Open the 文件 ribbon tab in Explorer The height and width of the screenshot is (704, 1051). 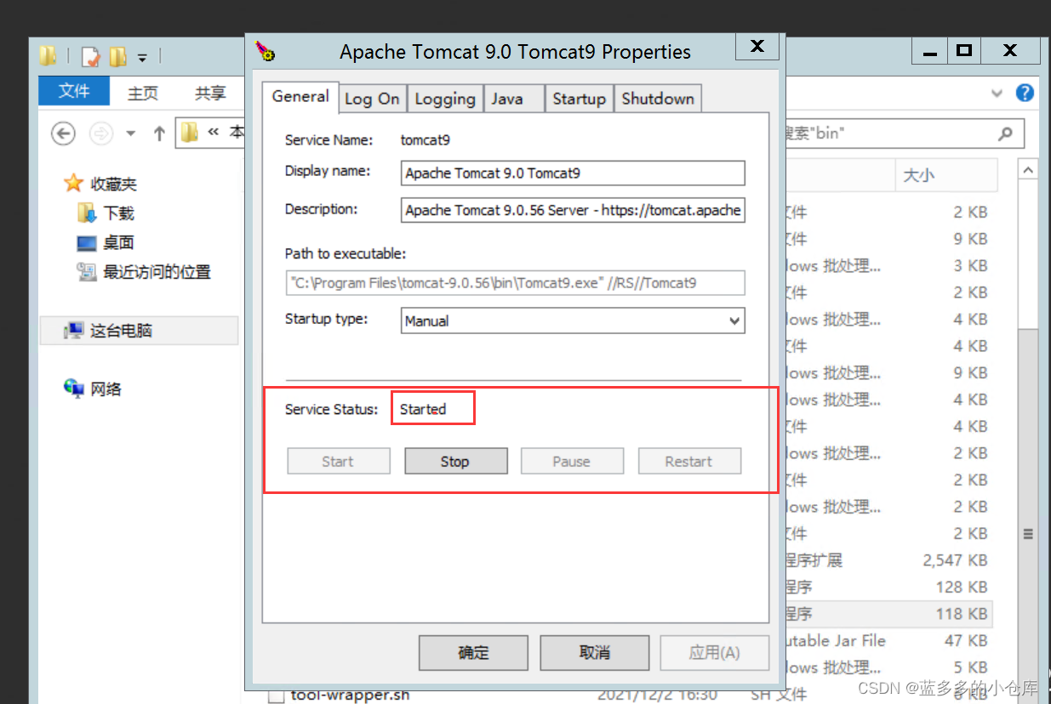point(74,91)
